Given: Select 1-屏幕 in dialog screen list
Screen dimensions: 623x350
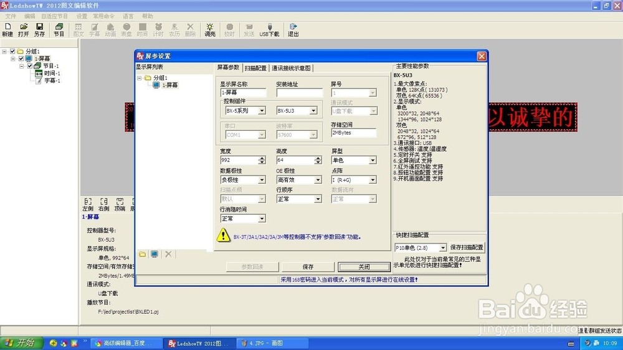Looking at the screenshot, I should coord(169,85).
